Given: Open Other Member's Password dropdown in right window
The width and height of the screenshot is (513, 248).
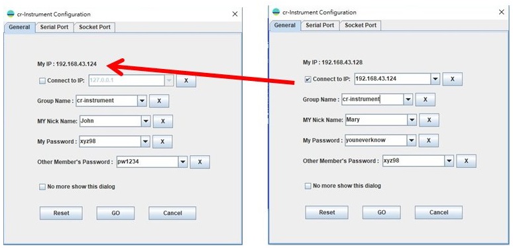Looking at the screenshot, I should [x=449, y=160].
